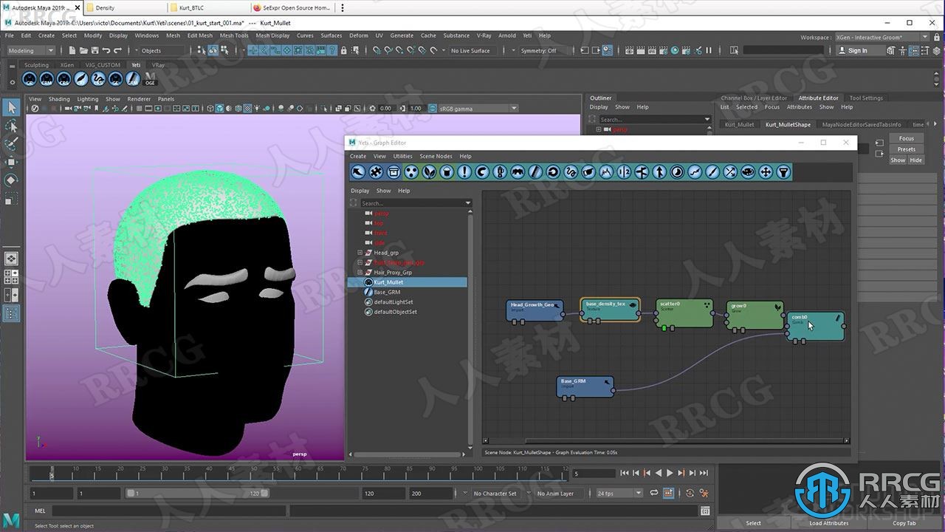
Task: Click the Focus button in Attribute Editor
Action: coord(907,138)
